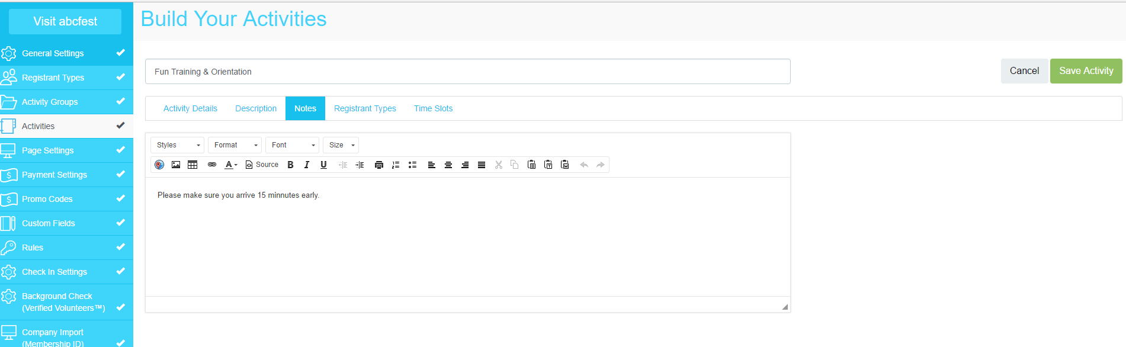The height and width of the screenshot is (347, 1126).
Task: Toggle bold formatting
Action: [290, 165]
